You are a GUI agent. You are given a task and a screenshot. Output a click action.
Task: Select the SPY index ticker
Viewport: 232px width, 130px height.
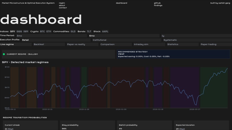tap(13, 32)
